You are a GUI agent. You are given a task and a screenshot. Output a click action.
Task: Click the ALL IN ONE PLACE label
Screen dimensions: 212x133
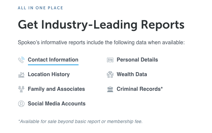click(x=40, y=8)
